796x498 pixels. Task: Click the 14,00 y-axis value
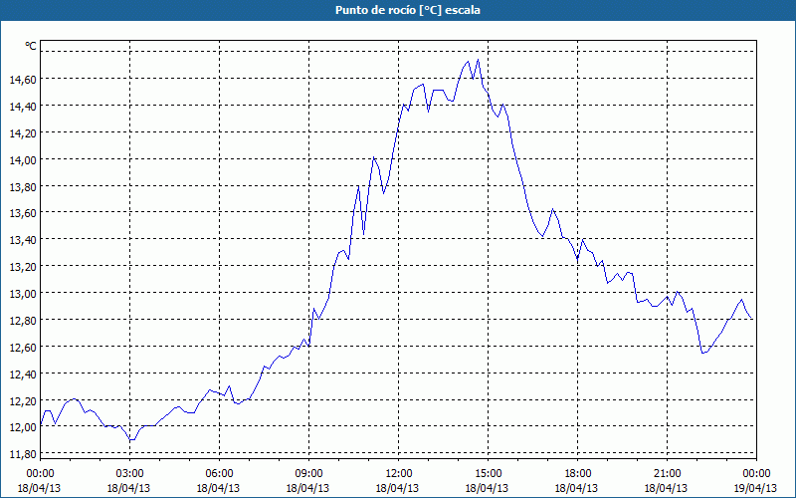(23, 159)
